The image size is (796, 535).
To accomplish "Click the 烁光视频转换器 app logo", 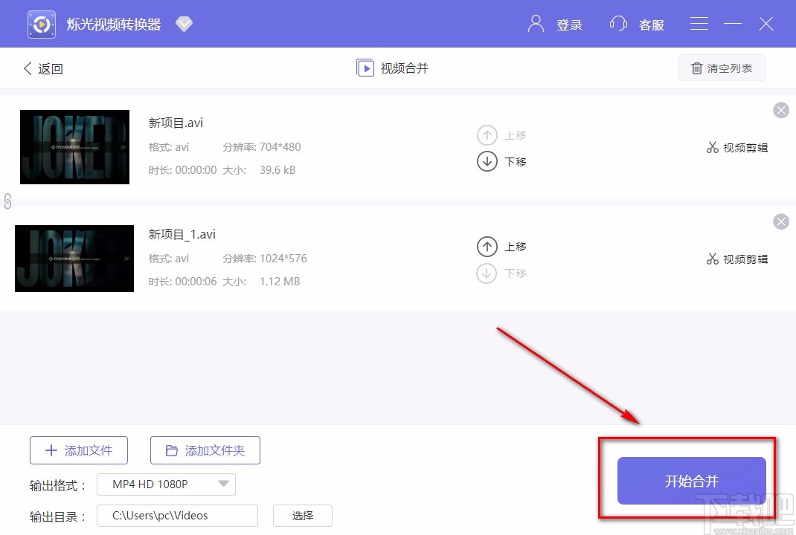I will [41, 23].
